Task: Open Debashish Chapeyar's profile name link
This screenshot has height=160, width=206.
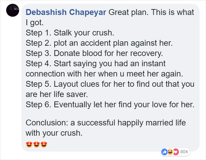Action: tap(66, 12)
